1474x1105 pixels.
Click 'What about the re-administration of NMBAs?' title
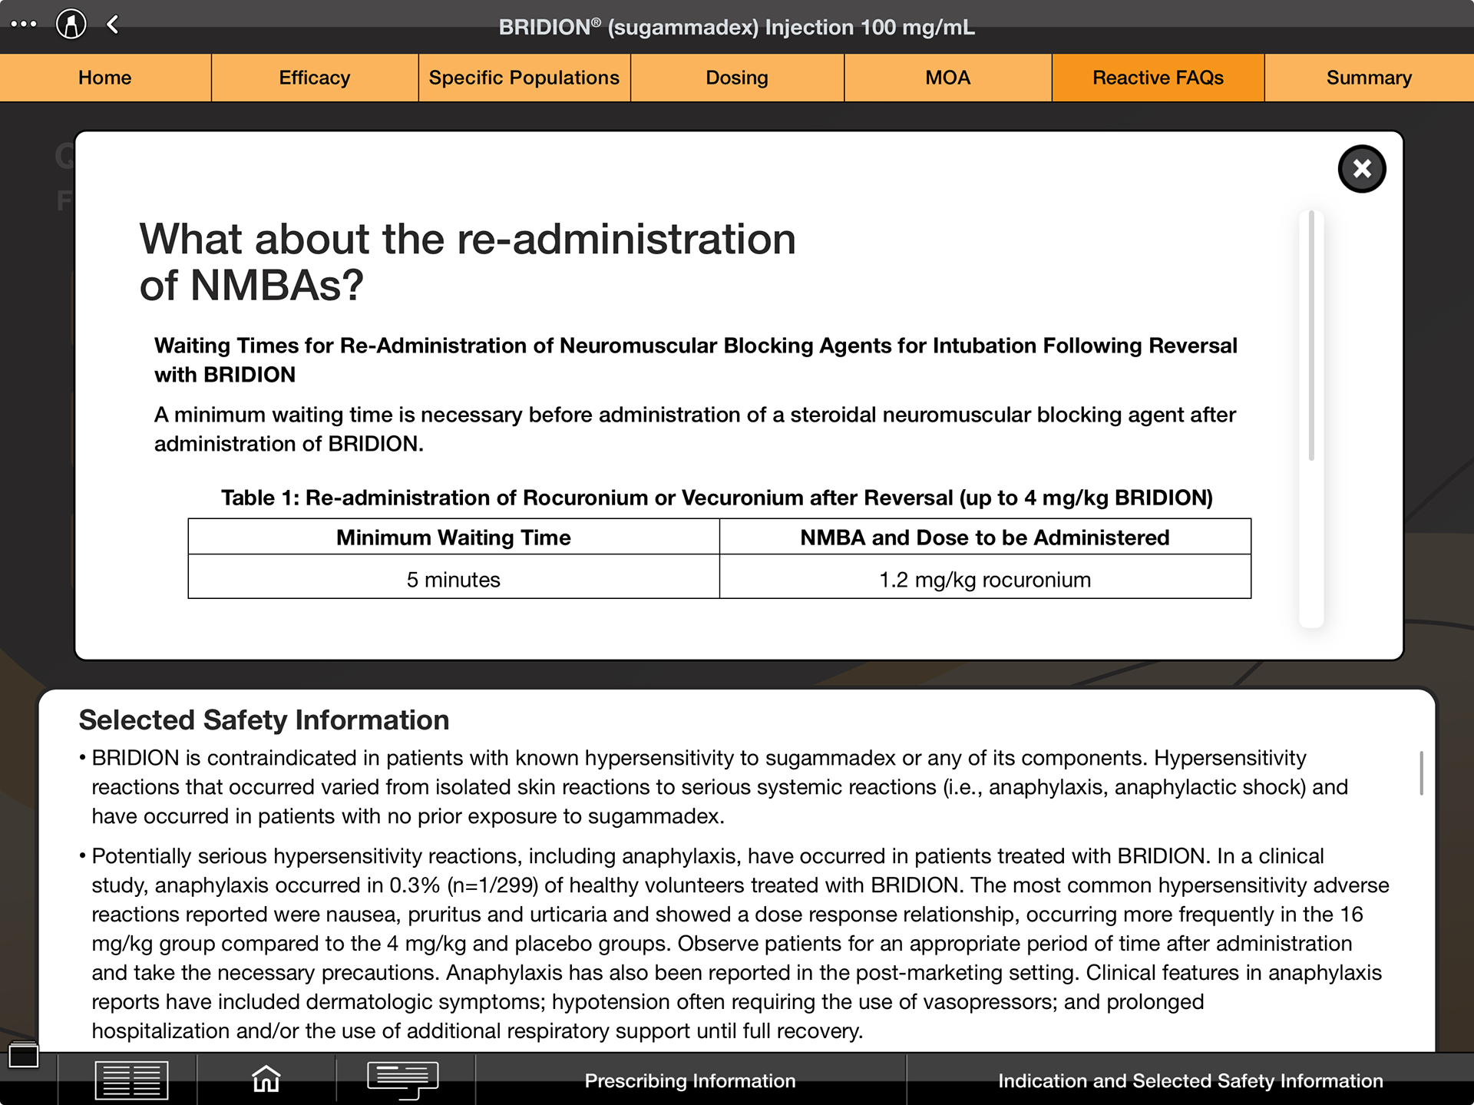click(x=467, y=262)
